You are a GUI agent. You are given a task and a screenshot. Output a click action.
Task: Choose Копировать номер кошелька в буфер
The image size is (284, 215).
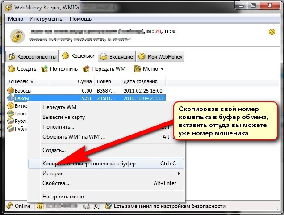click(106, 164)
